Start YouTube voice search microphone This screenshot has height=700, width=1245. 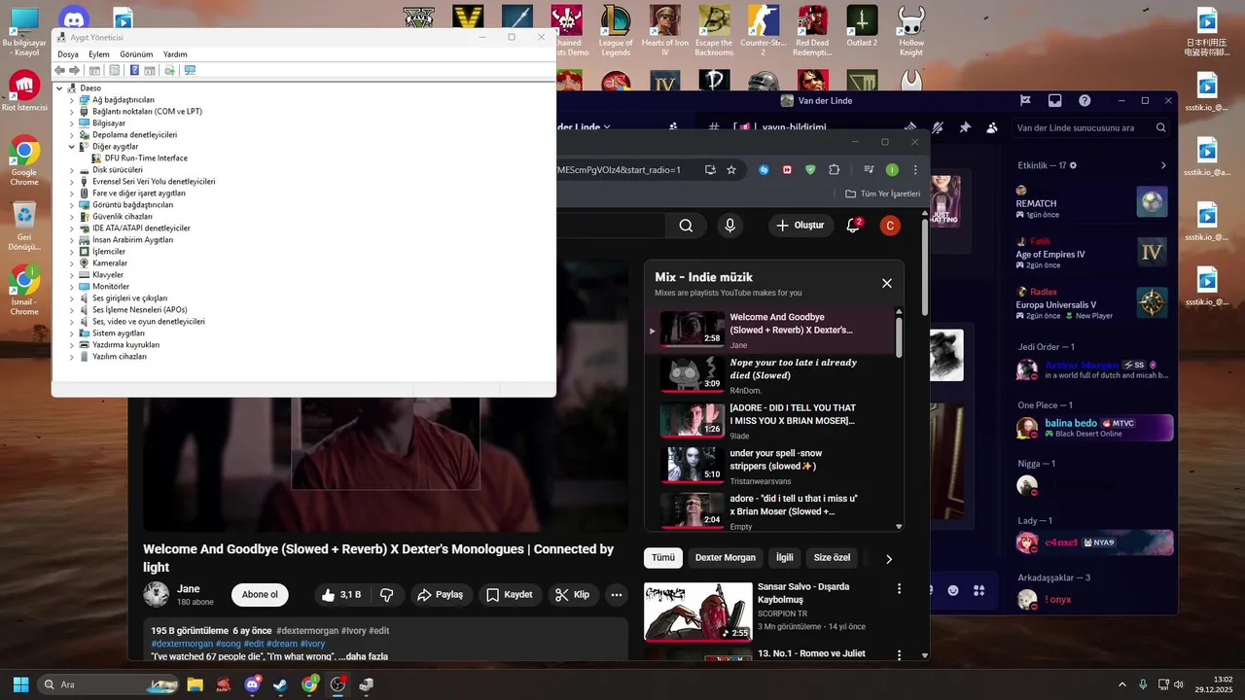[x=729, y=226]
